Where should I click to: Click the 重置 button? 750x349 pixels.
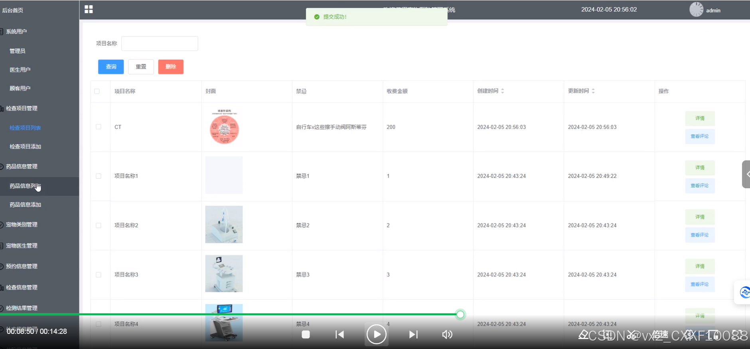[x=141, y=67]
